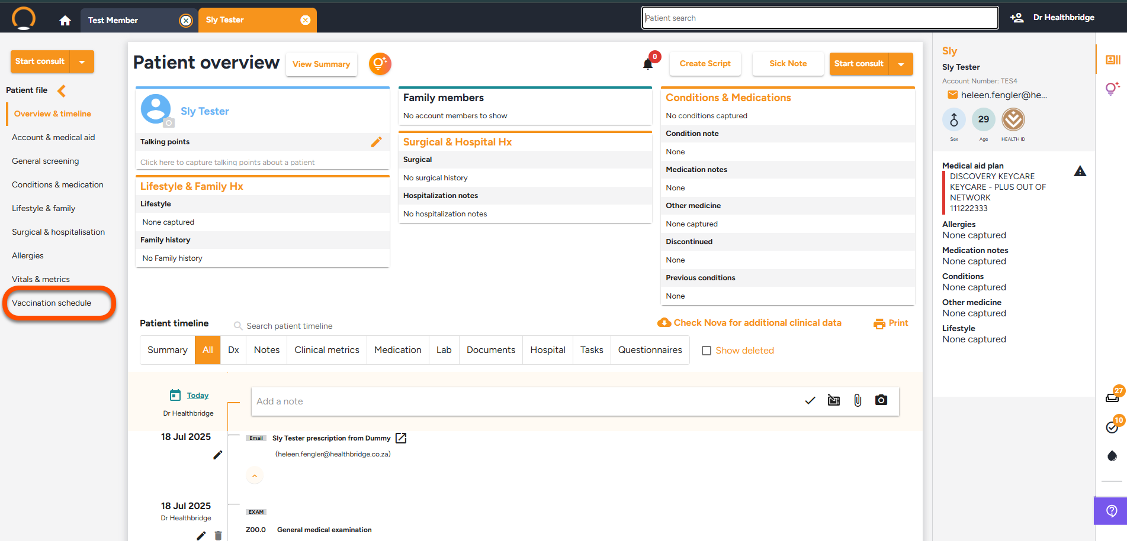Click the Print icon for timeline
The height and width of the screenshot is (541, 1127).
pos(879,323)
